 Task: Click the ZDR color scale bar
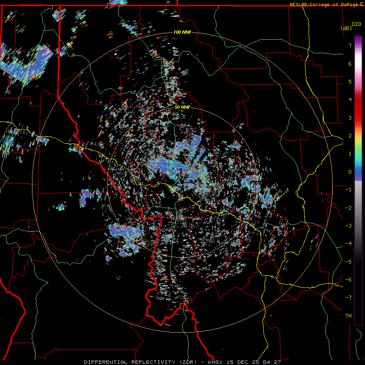[x=358, y=180]
